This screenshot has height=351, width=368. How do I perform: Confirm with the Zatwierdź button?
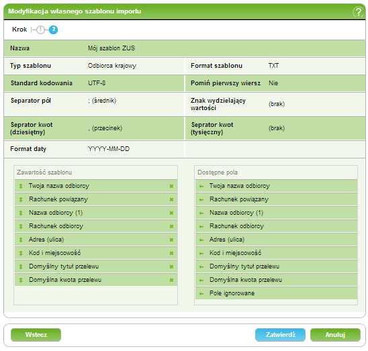click(280, 335)
